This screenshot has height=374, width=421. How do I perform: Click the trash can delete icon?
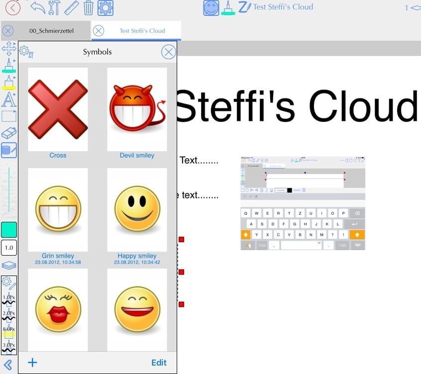click(x=88, y=7)
